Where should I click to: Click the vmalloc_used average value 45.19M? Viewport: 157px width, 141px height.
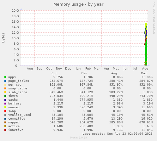117,115
